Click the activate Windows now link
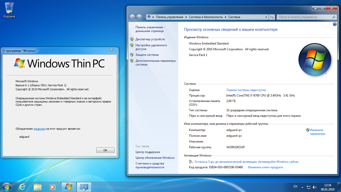Viewport: 341px width, 192px height. tap(247, 162)
